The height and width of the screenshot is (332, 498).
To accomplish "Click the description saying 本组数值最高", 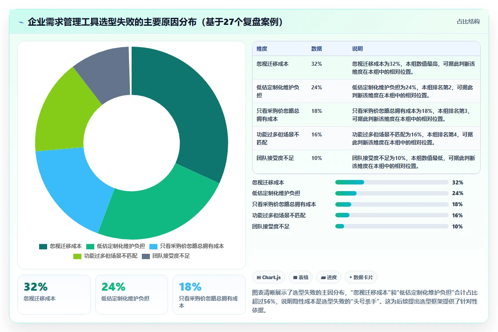I will pyautogui.click(x=414, y=68).
